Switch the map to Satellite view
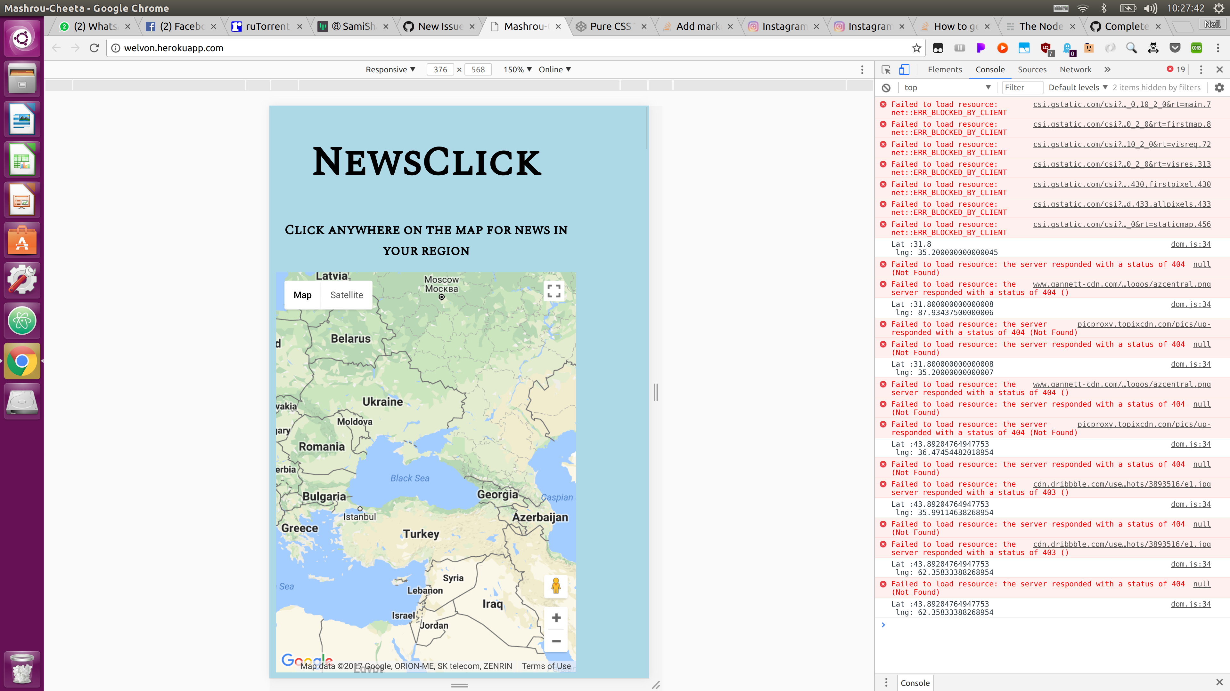 pos(347,295)
